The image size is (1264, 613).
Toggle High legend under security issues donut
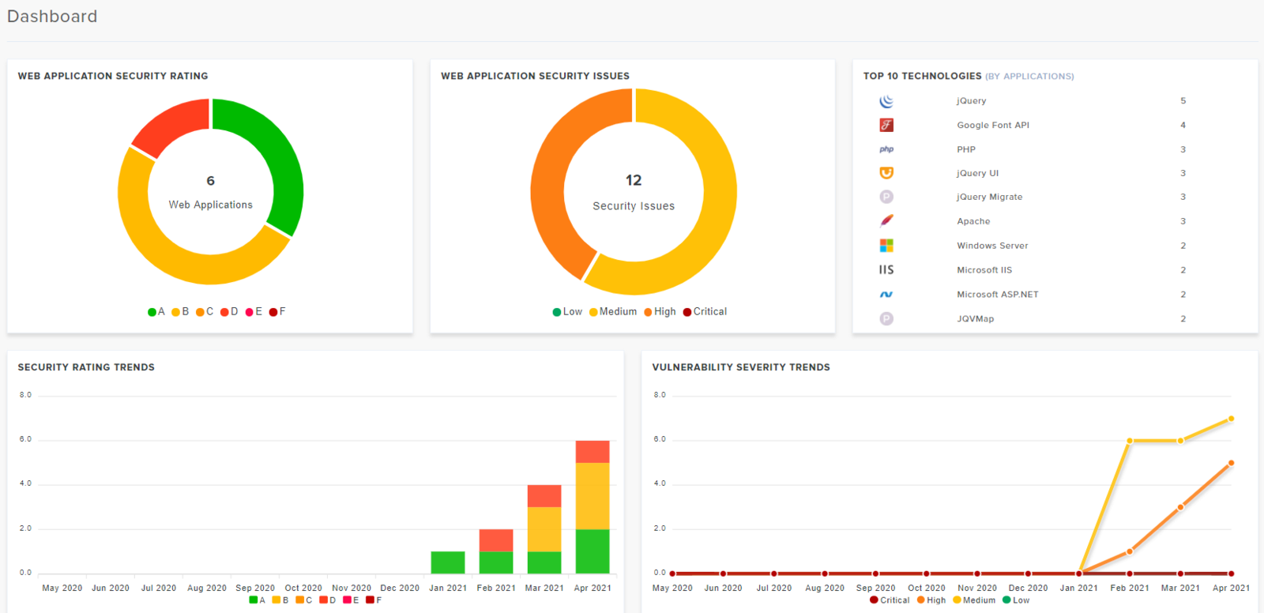pyautogui.click(x=660, y=312)
